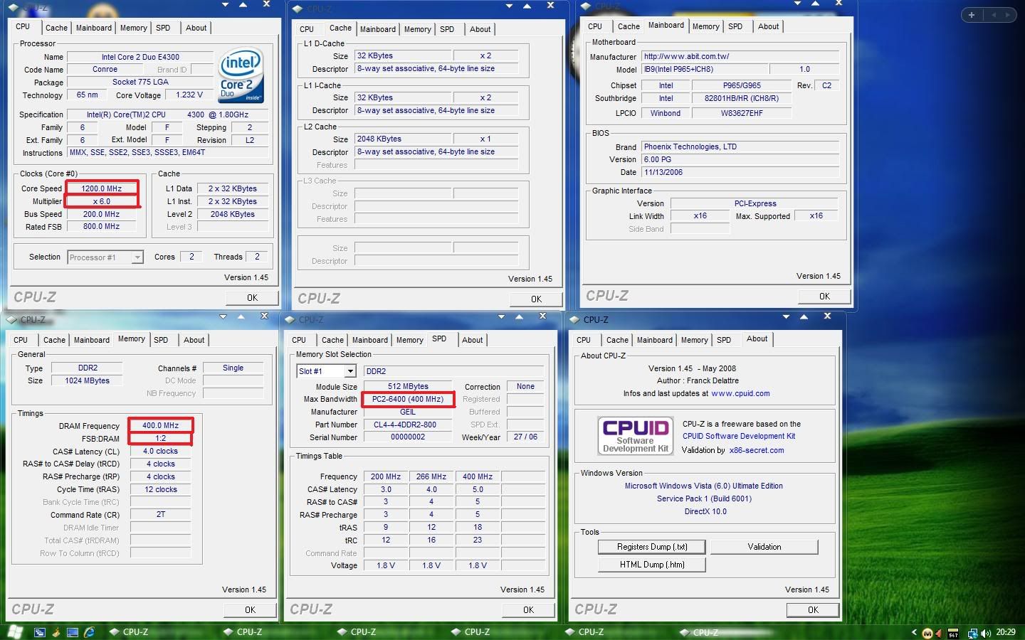Viewport: 1025px width, 640px height.
Task: Click the Validation button
Action: [764, 547]
